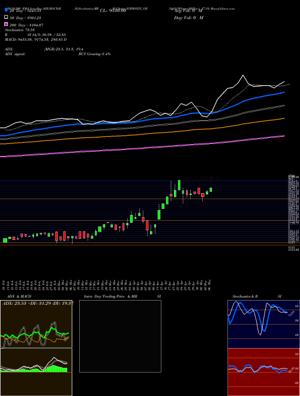The height and width of the screenshot is (396, 300).
Task: Select the 200 Day average value text
Action: tap(26, 25)
